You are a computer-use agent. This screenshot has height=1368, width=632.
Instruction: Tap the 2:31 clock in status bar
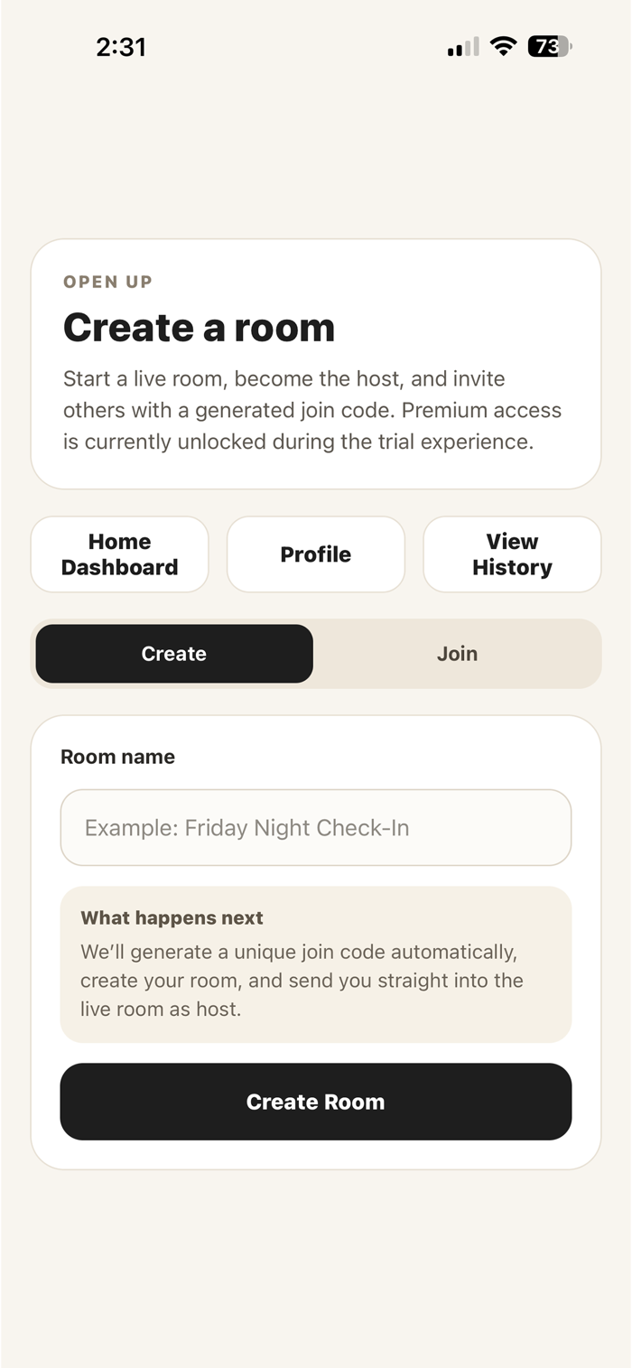(121, 47)
